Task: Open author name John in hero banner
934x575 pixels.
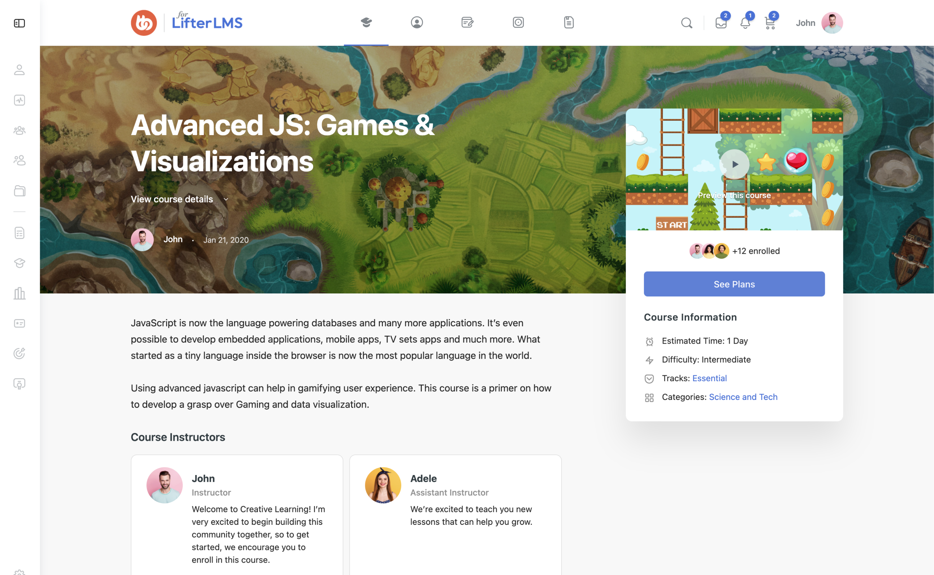Action: pyautogui.click(x=173, y=240)
